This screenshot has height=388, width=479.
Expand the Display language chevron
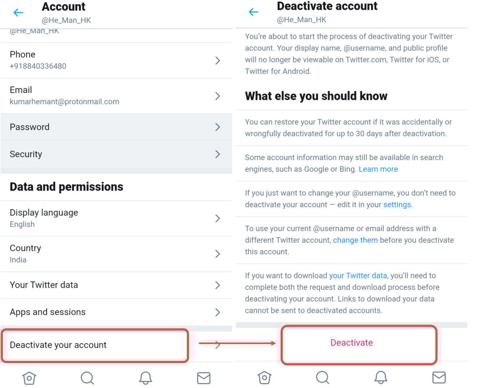pos(218,219)
